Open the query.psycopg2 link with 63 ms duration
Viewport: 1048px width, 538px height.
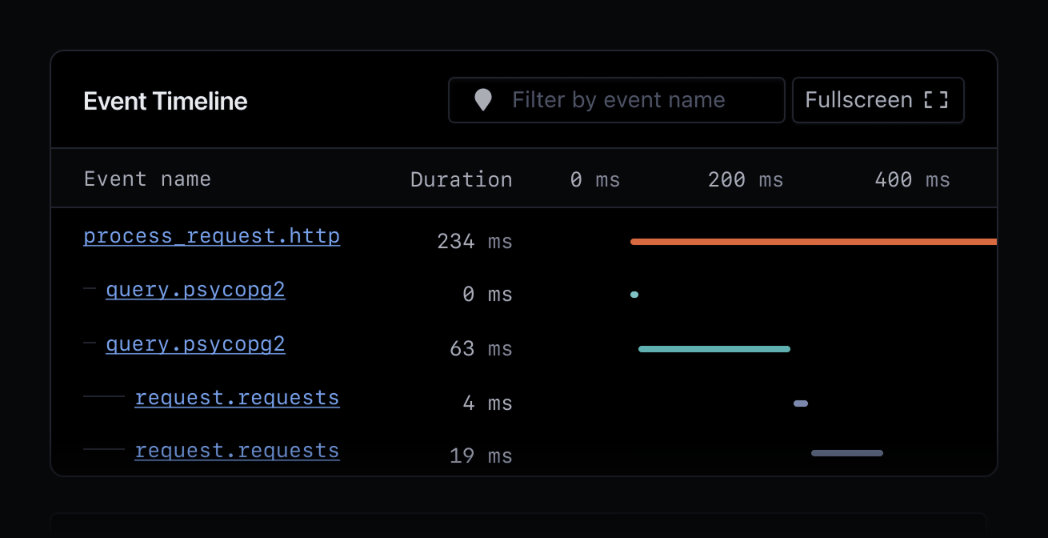195,344
